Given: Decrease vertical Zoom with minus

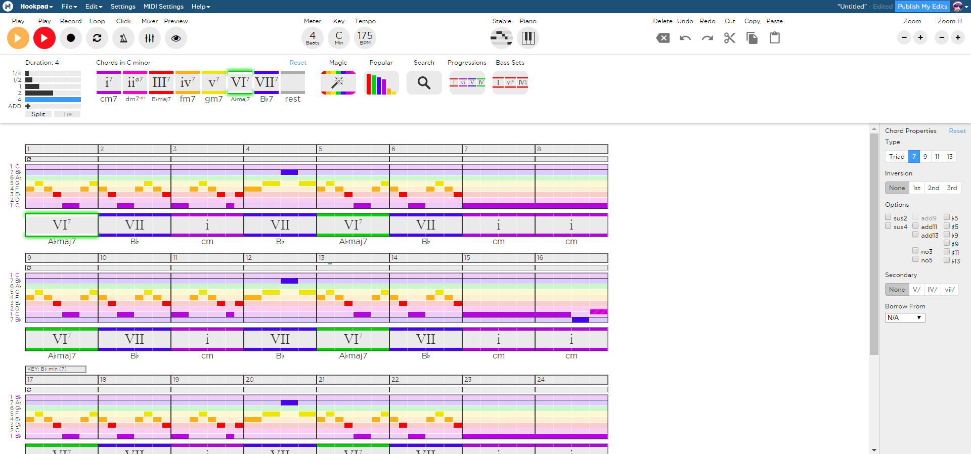Looking at the screenshot, I should point(904,37).
